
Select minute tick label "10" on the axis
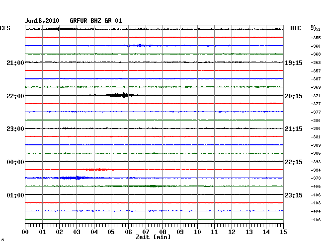tap(197, 232)
